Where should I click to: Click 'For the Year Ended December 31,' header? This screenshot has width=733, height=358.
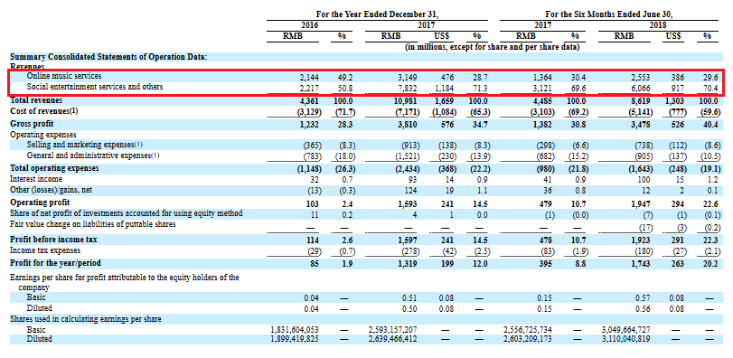376,14
